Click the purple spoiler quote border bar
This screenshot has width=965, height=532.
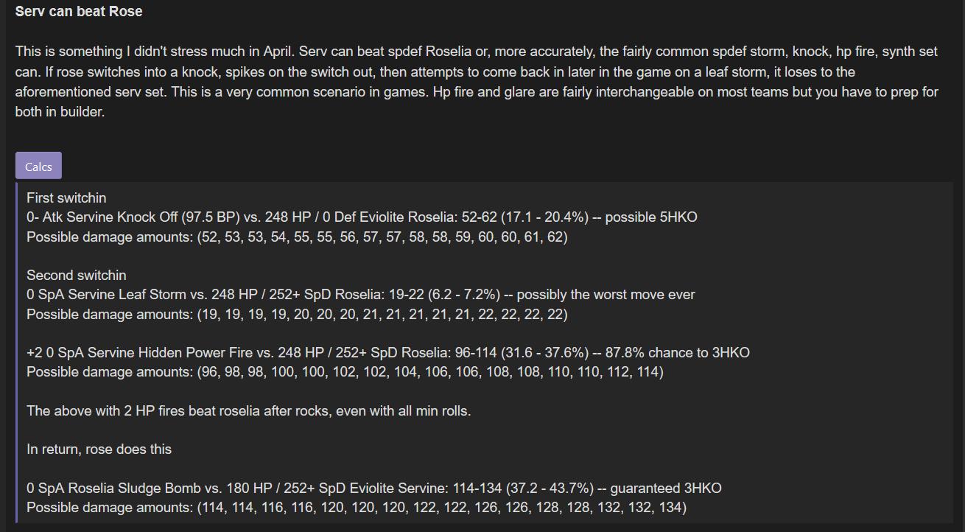coord(17,352)
